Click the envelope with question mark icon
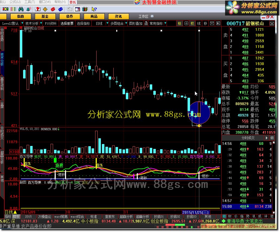The image size is (280, 232). (x=38, y=9)
